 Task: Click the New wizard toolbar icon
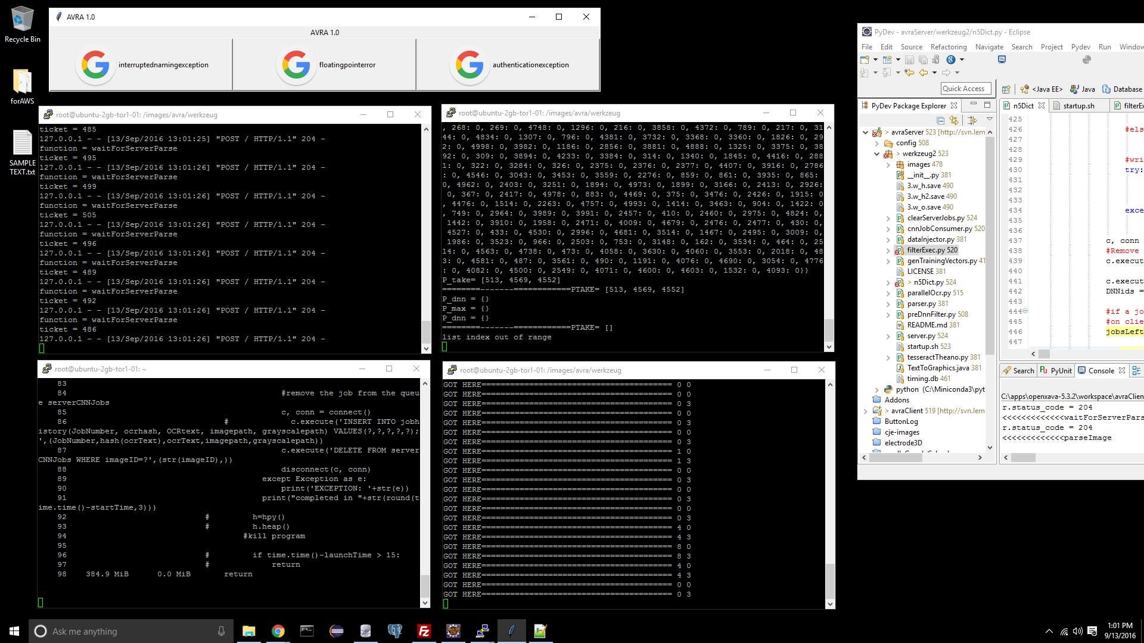coord(865,60)
